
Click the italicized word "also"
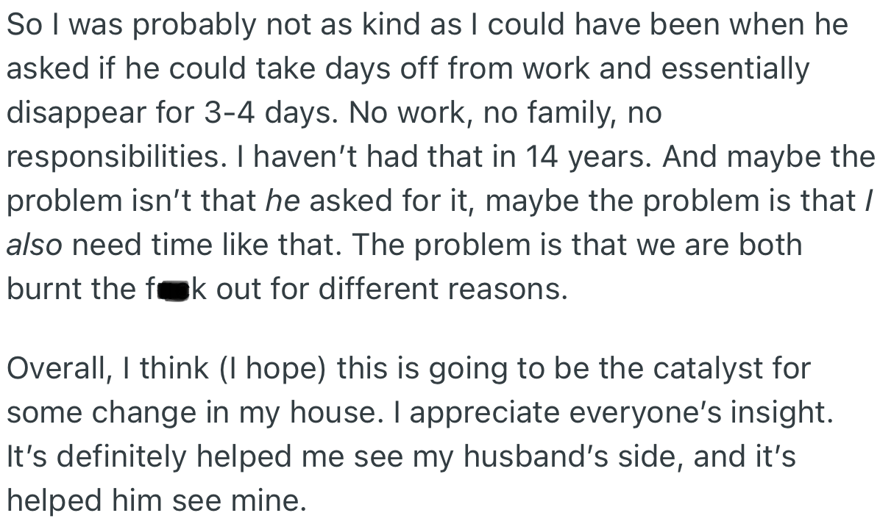click(x=34, y=244)
